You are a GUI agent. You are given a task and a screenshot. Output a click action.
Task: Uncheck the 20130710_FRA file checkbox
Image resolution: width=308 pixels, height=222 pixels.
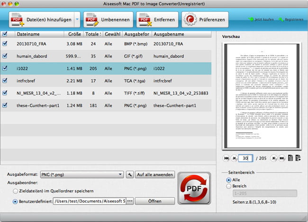(5, 43)
